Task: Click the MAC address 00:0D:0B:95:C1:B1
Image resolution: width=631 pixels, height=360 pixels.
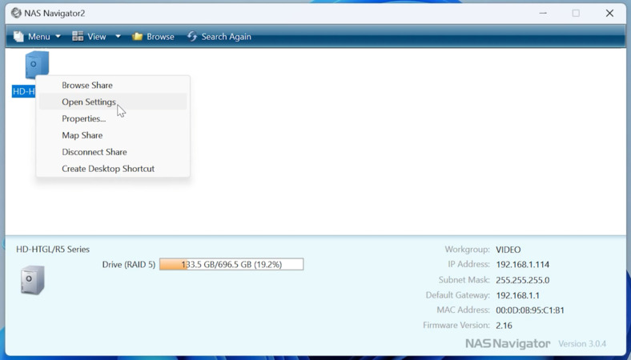Action: click(x=529, y=310)
